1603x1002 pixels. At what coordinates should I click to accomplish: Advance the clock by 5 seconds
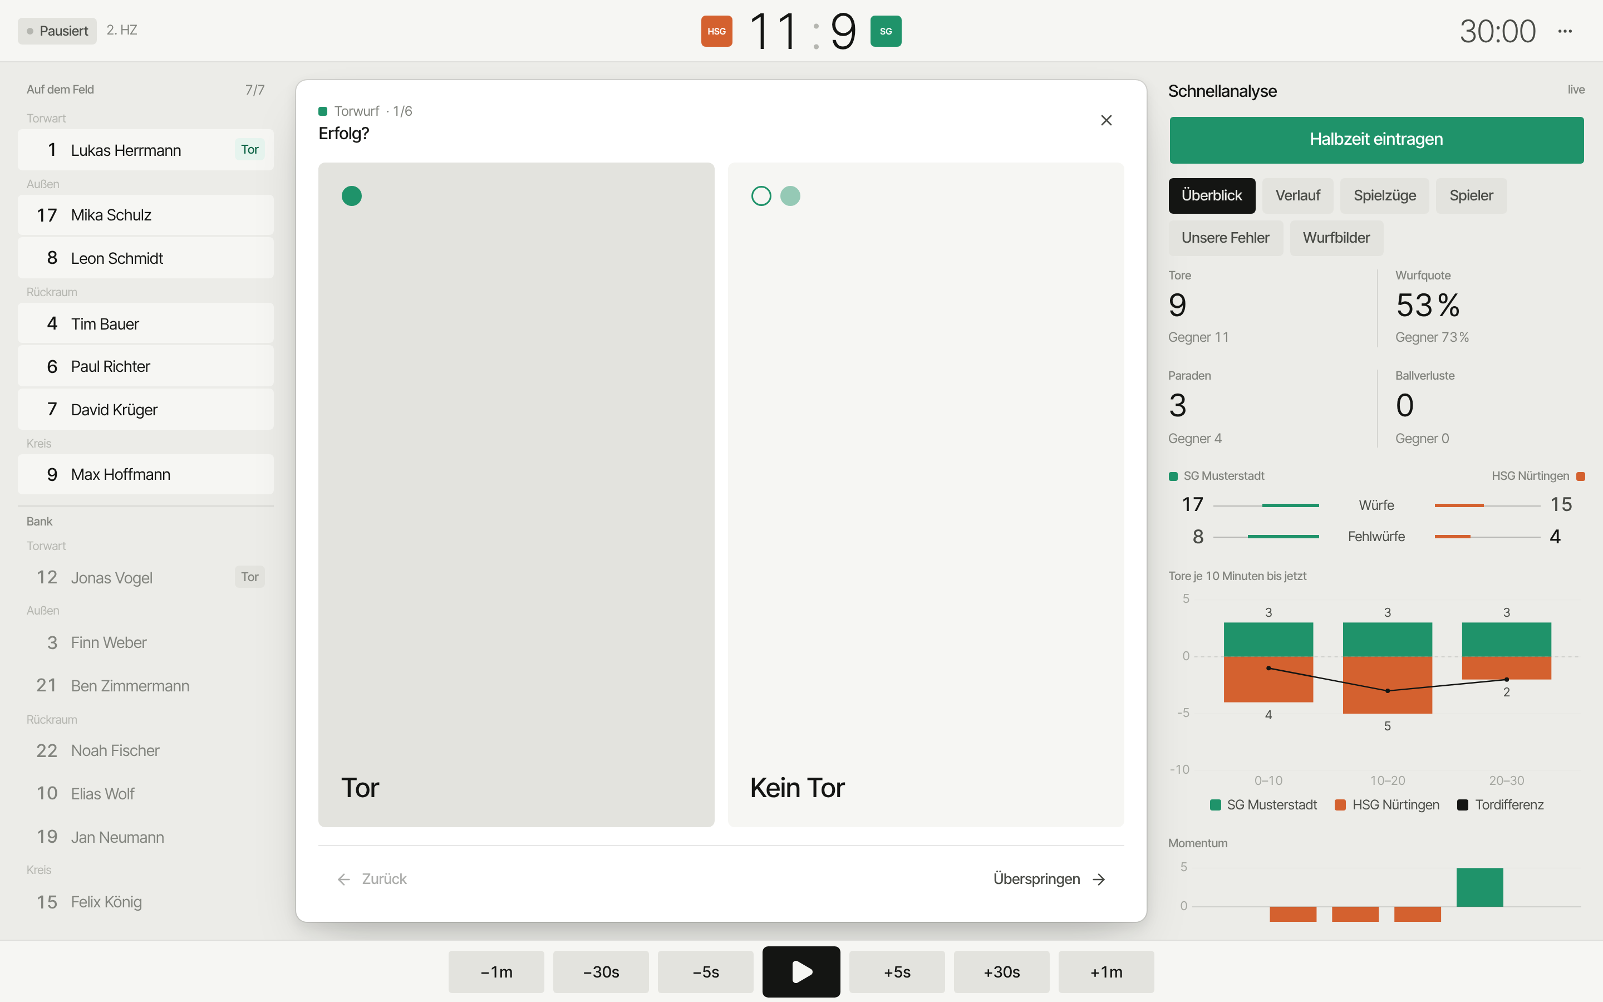coord(897,971)
